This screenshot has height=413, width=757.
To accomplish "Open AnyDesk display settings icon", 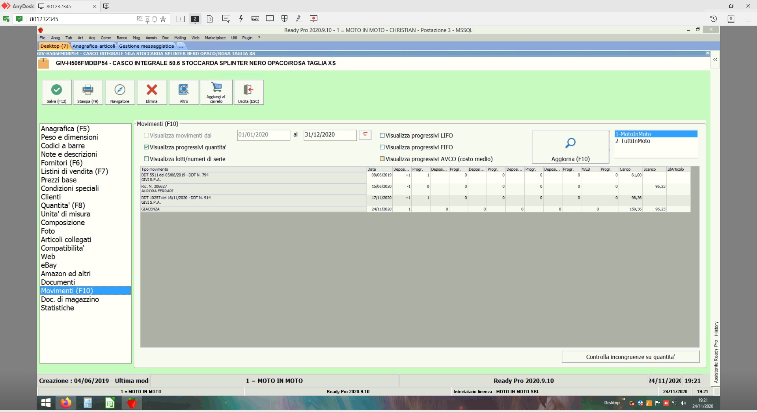I will pos(270,19).
